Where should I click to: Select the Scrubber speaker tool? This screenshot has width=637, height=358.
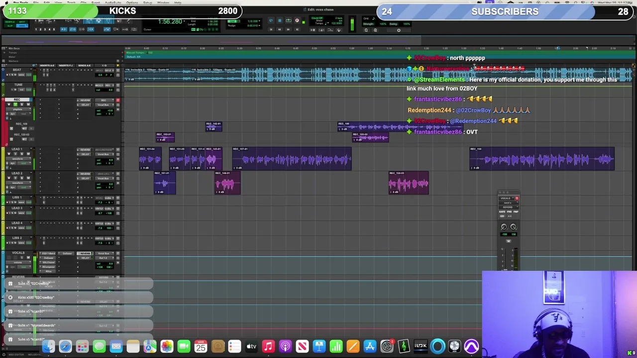119,21
